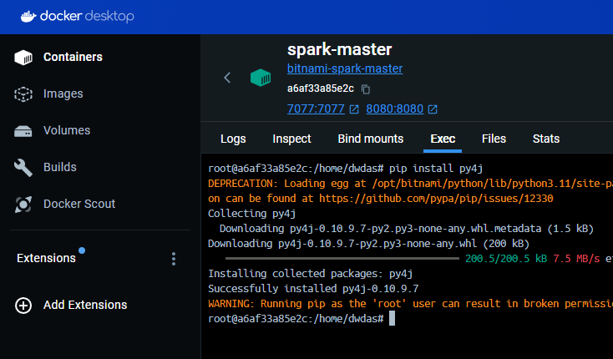The image size is (613, 359).
Task: Go back using the left chevron
Action: pos(227,78)
